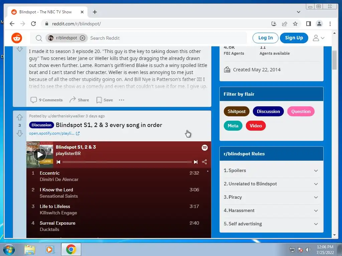The width and height of the screenshot is (342, 256).
Task: Click the Log In button
Action: (265, 38)
